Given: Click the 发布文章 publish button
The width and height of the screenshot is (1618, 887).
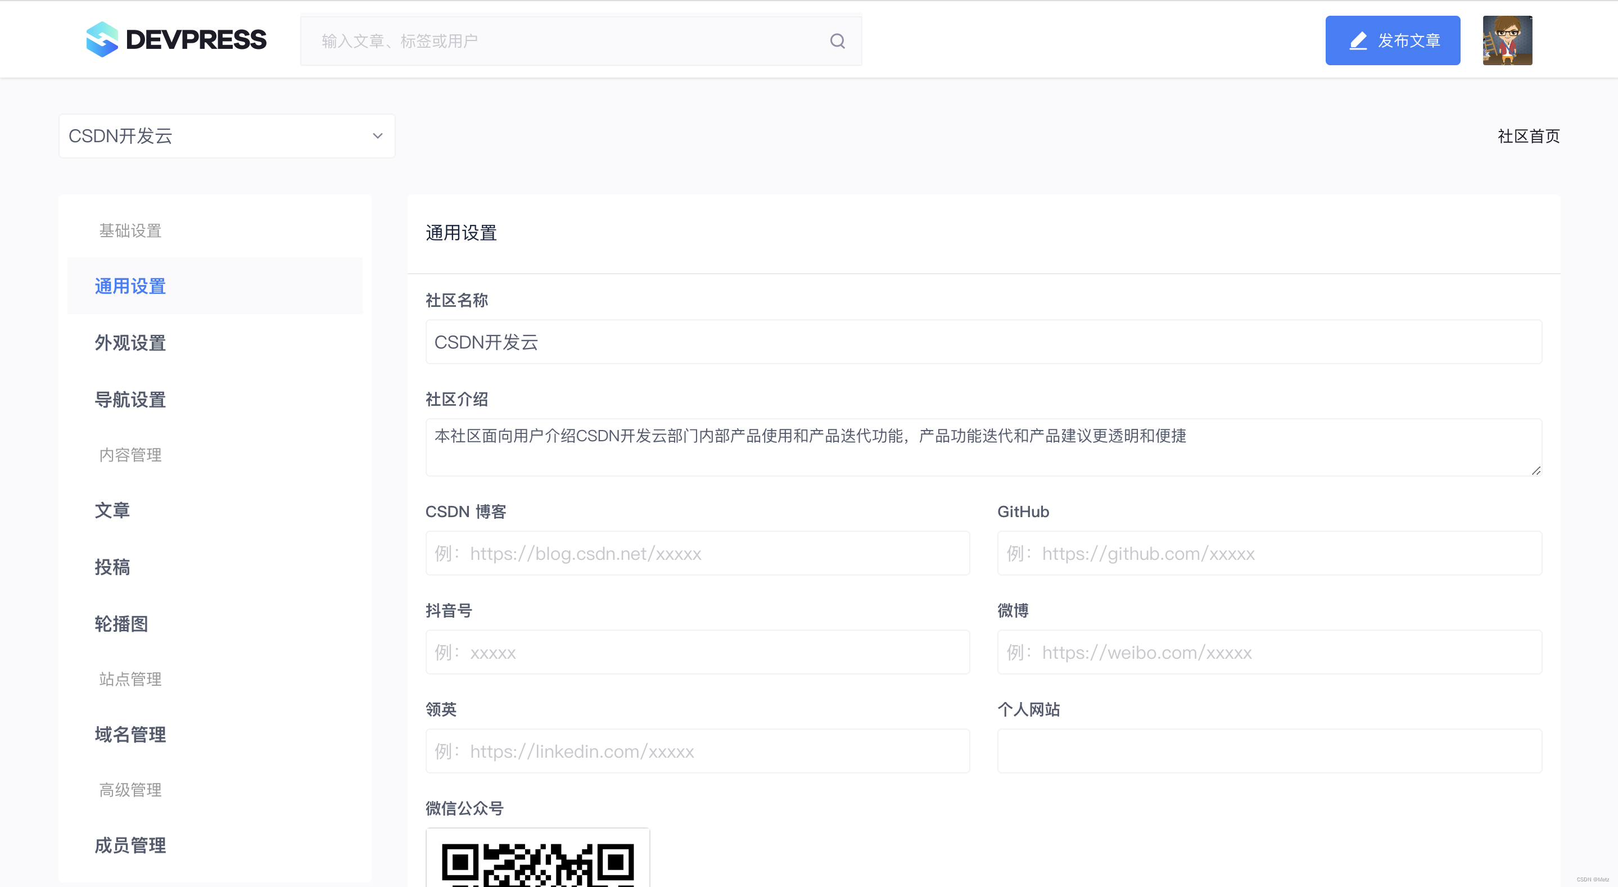Looking at the screenshot, I should tap(1393, 40).
